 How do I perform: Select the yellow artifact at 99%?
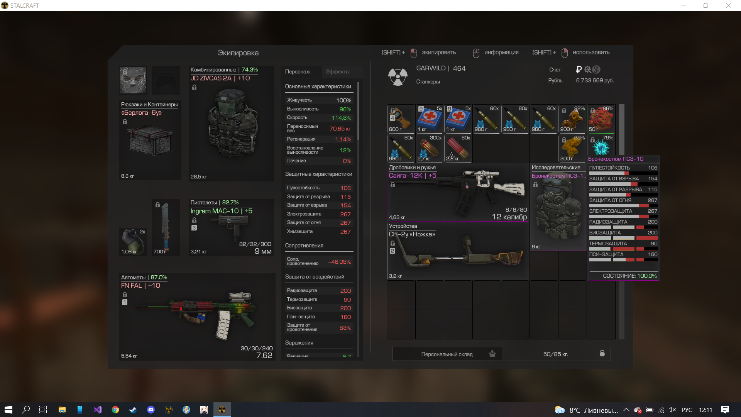tap(572, 148)
